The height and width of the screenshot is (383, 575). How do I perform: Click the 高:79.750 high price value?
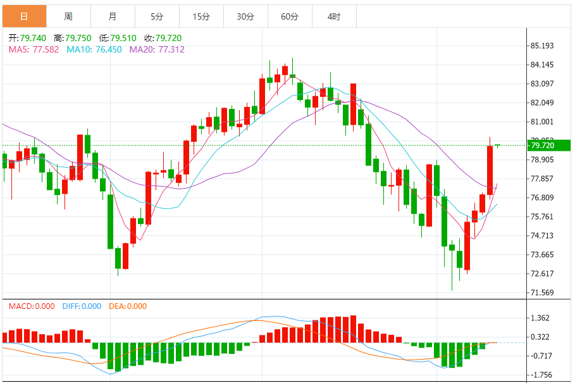73,38
